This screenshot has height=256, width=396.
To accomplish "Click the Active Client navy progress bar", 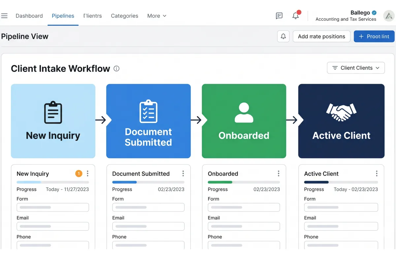I will (341, 182).
